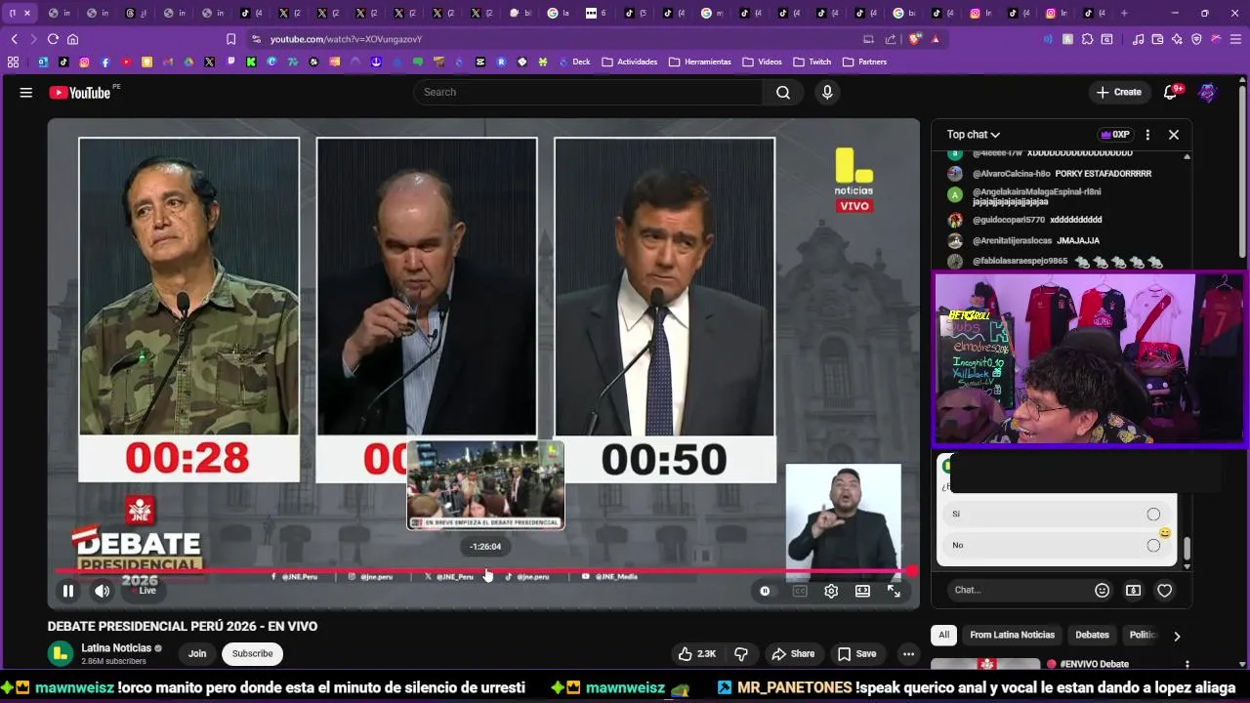
Task: Open the YouTube guide hamburger menu
Action: pyautogui.click(x=26, y=92)
